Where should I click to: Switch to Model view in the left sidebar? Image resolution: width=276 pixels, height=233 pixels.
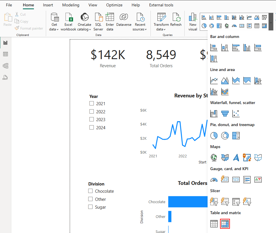pyautogui.click(x=6, y=66)
